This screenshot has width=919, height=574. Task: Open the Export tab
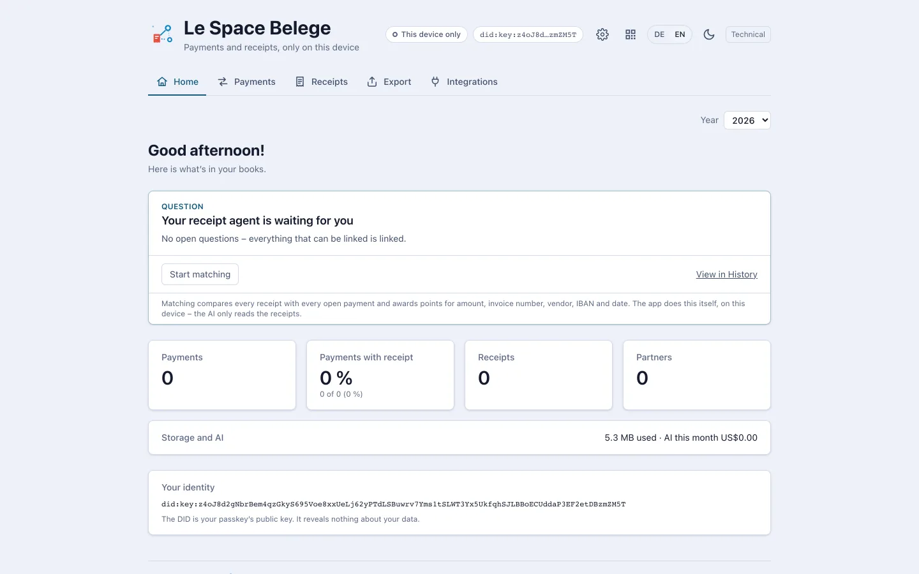pyautogui.click(x=389, y=82)
